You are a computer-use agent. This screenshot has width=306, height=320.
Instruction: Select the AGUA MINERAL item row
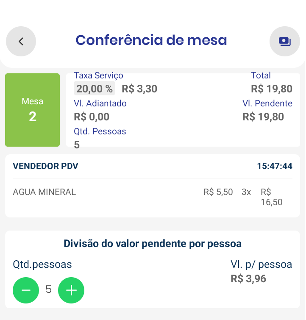[45, 192]
